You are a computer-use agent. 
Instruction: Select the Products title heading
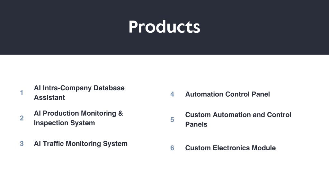(164, 27)
